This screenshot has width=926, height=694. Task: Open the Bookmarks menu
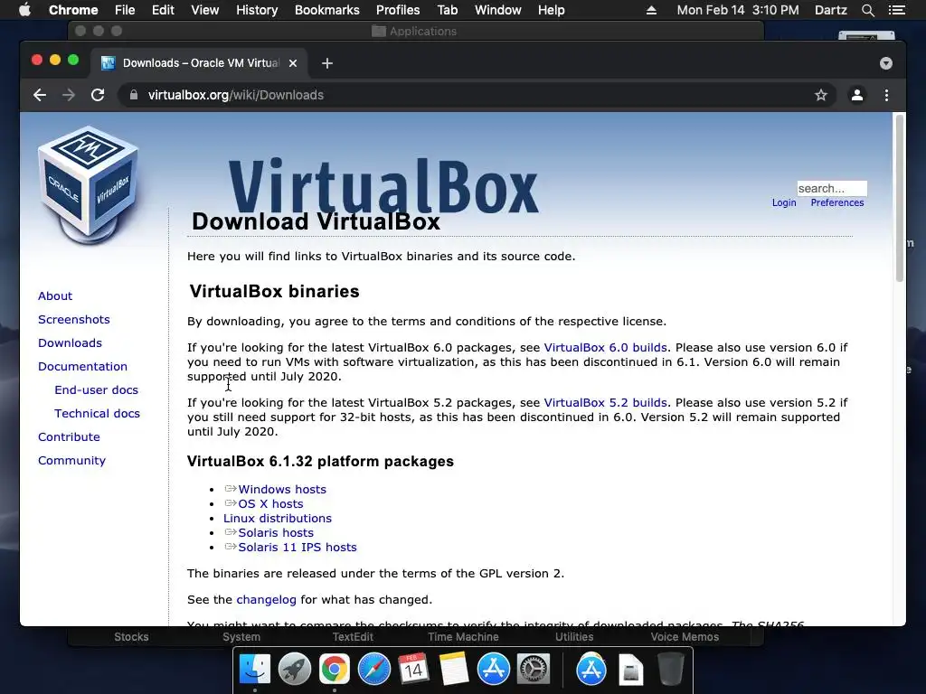(x=327, y=10)
